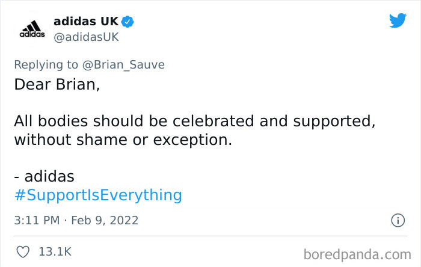Click the blue verified badge
Screen dimensions: 421x267
[x=128, y=22]
